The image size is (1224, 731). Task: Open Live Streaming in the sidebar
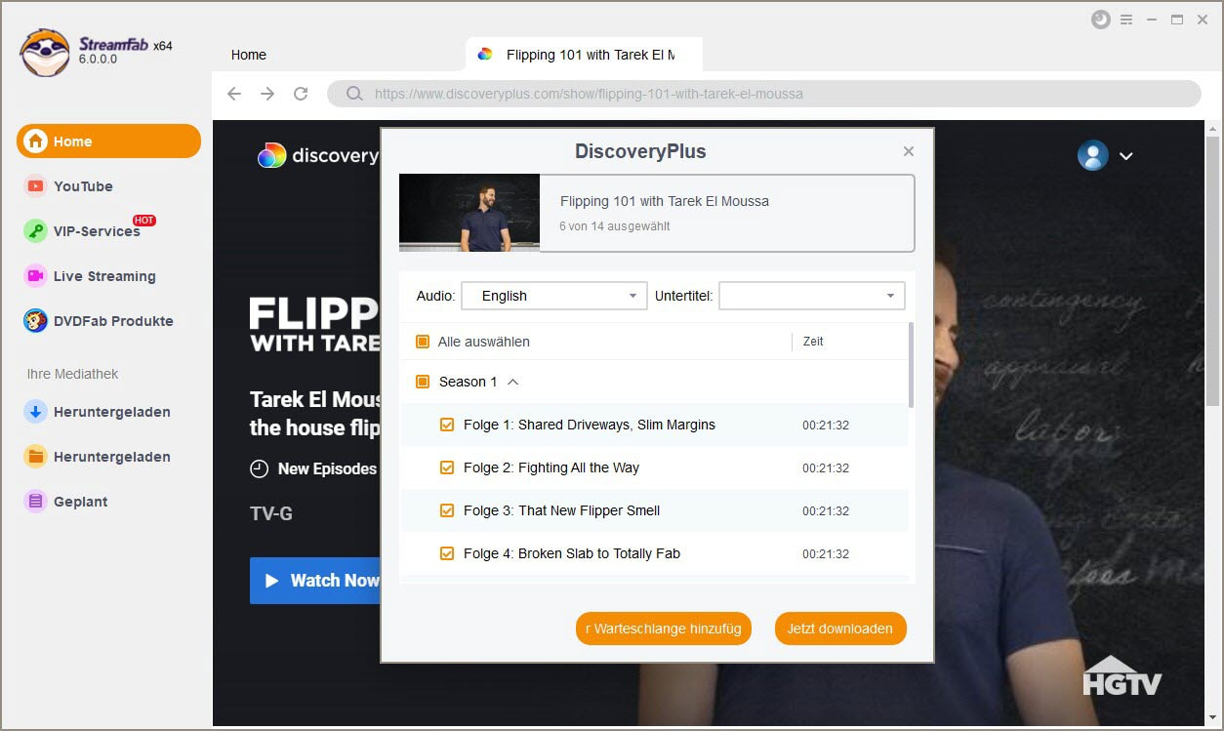click(90, 276)
